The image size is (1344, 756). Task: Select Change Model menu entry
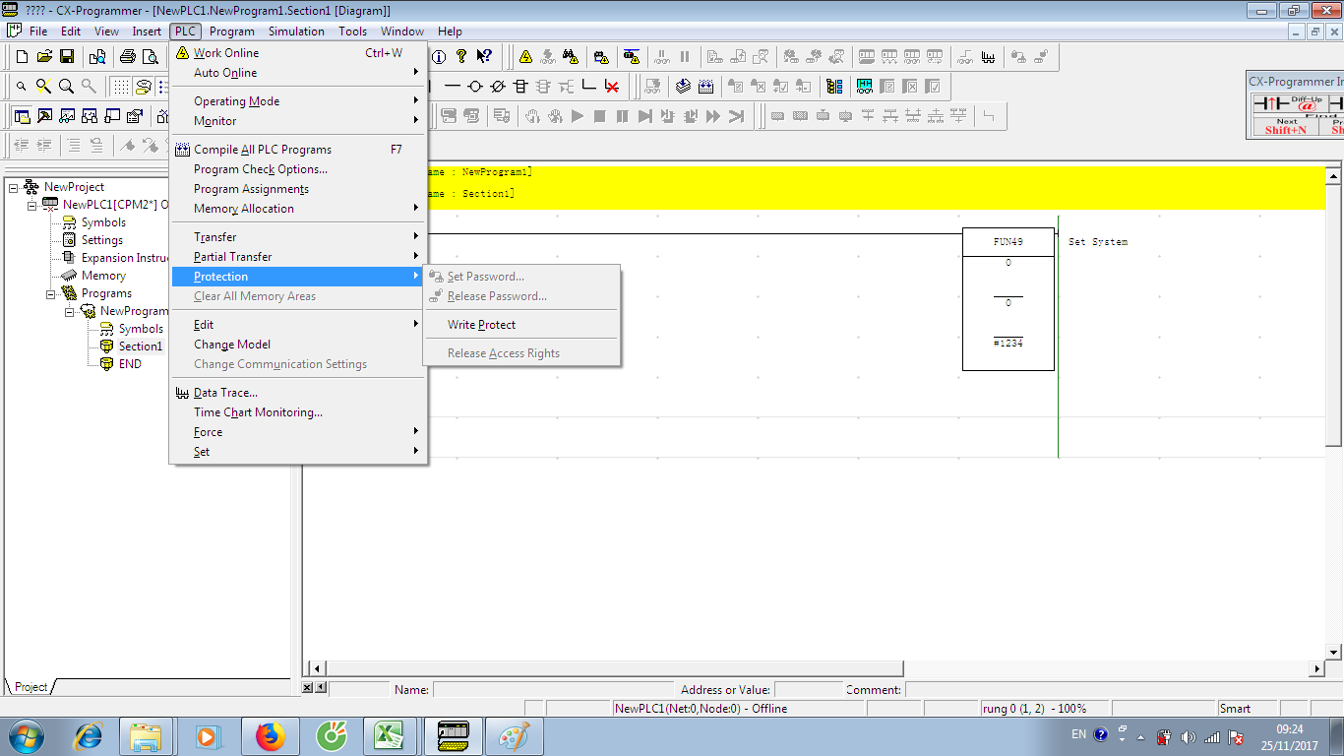click(298, 345)
